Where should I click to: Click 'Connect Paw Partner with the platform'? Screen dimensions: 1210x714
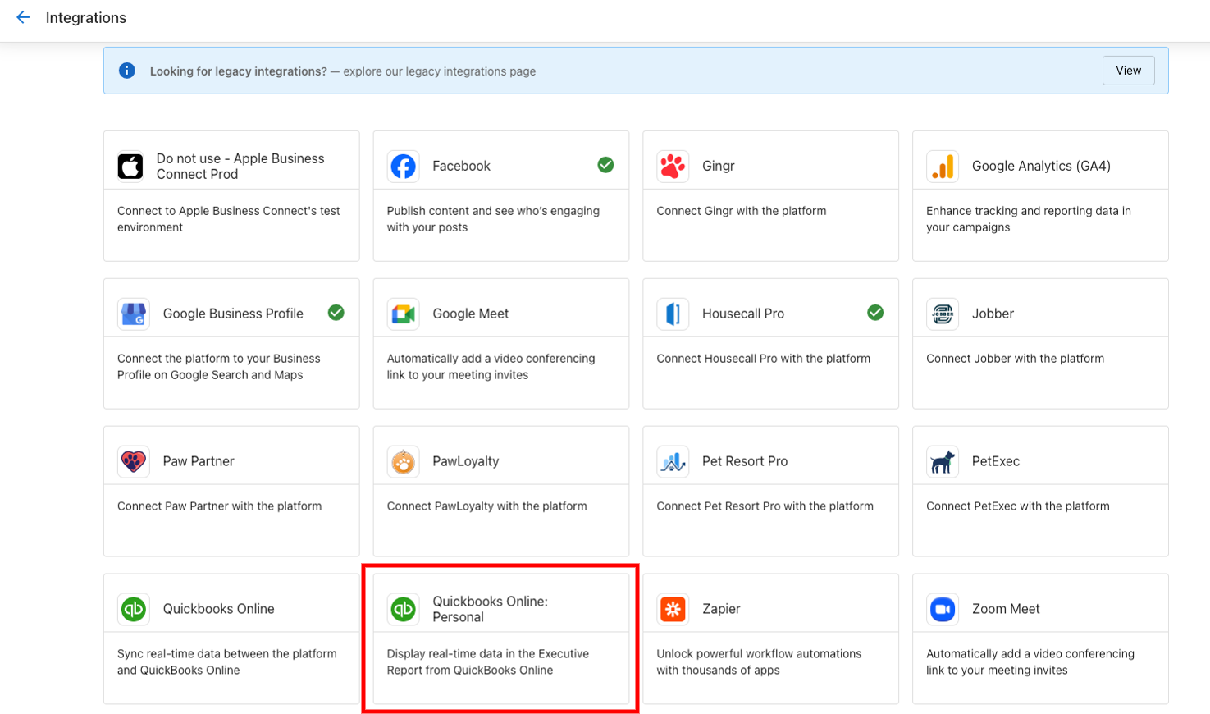(220, 506)
